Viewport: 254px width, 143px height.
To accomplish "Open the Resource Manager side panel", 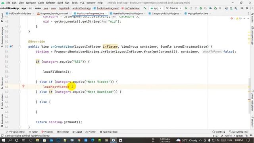I will point(2,37).
